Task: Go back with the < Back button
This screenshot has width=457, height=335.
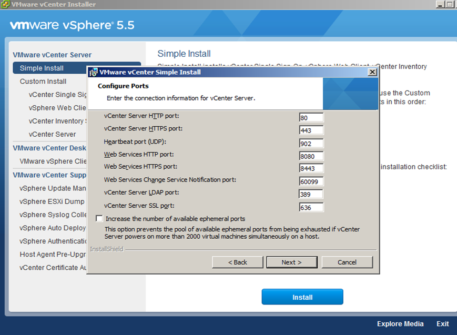Action: [x=238, y=262]
